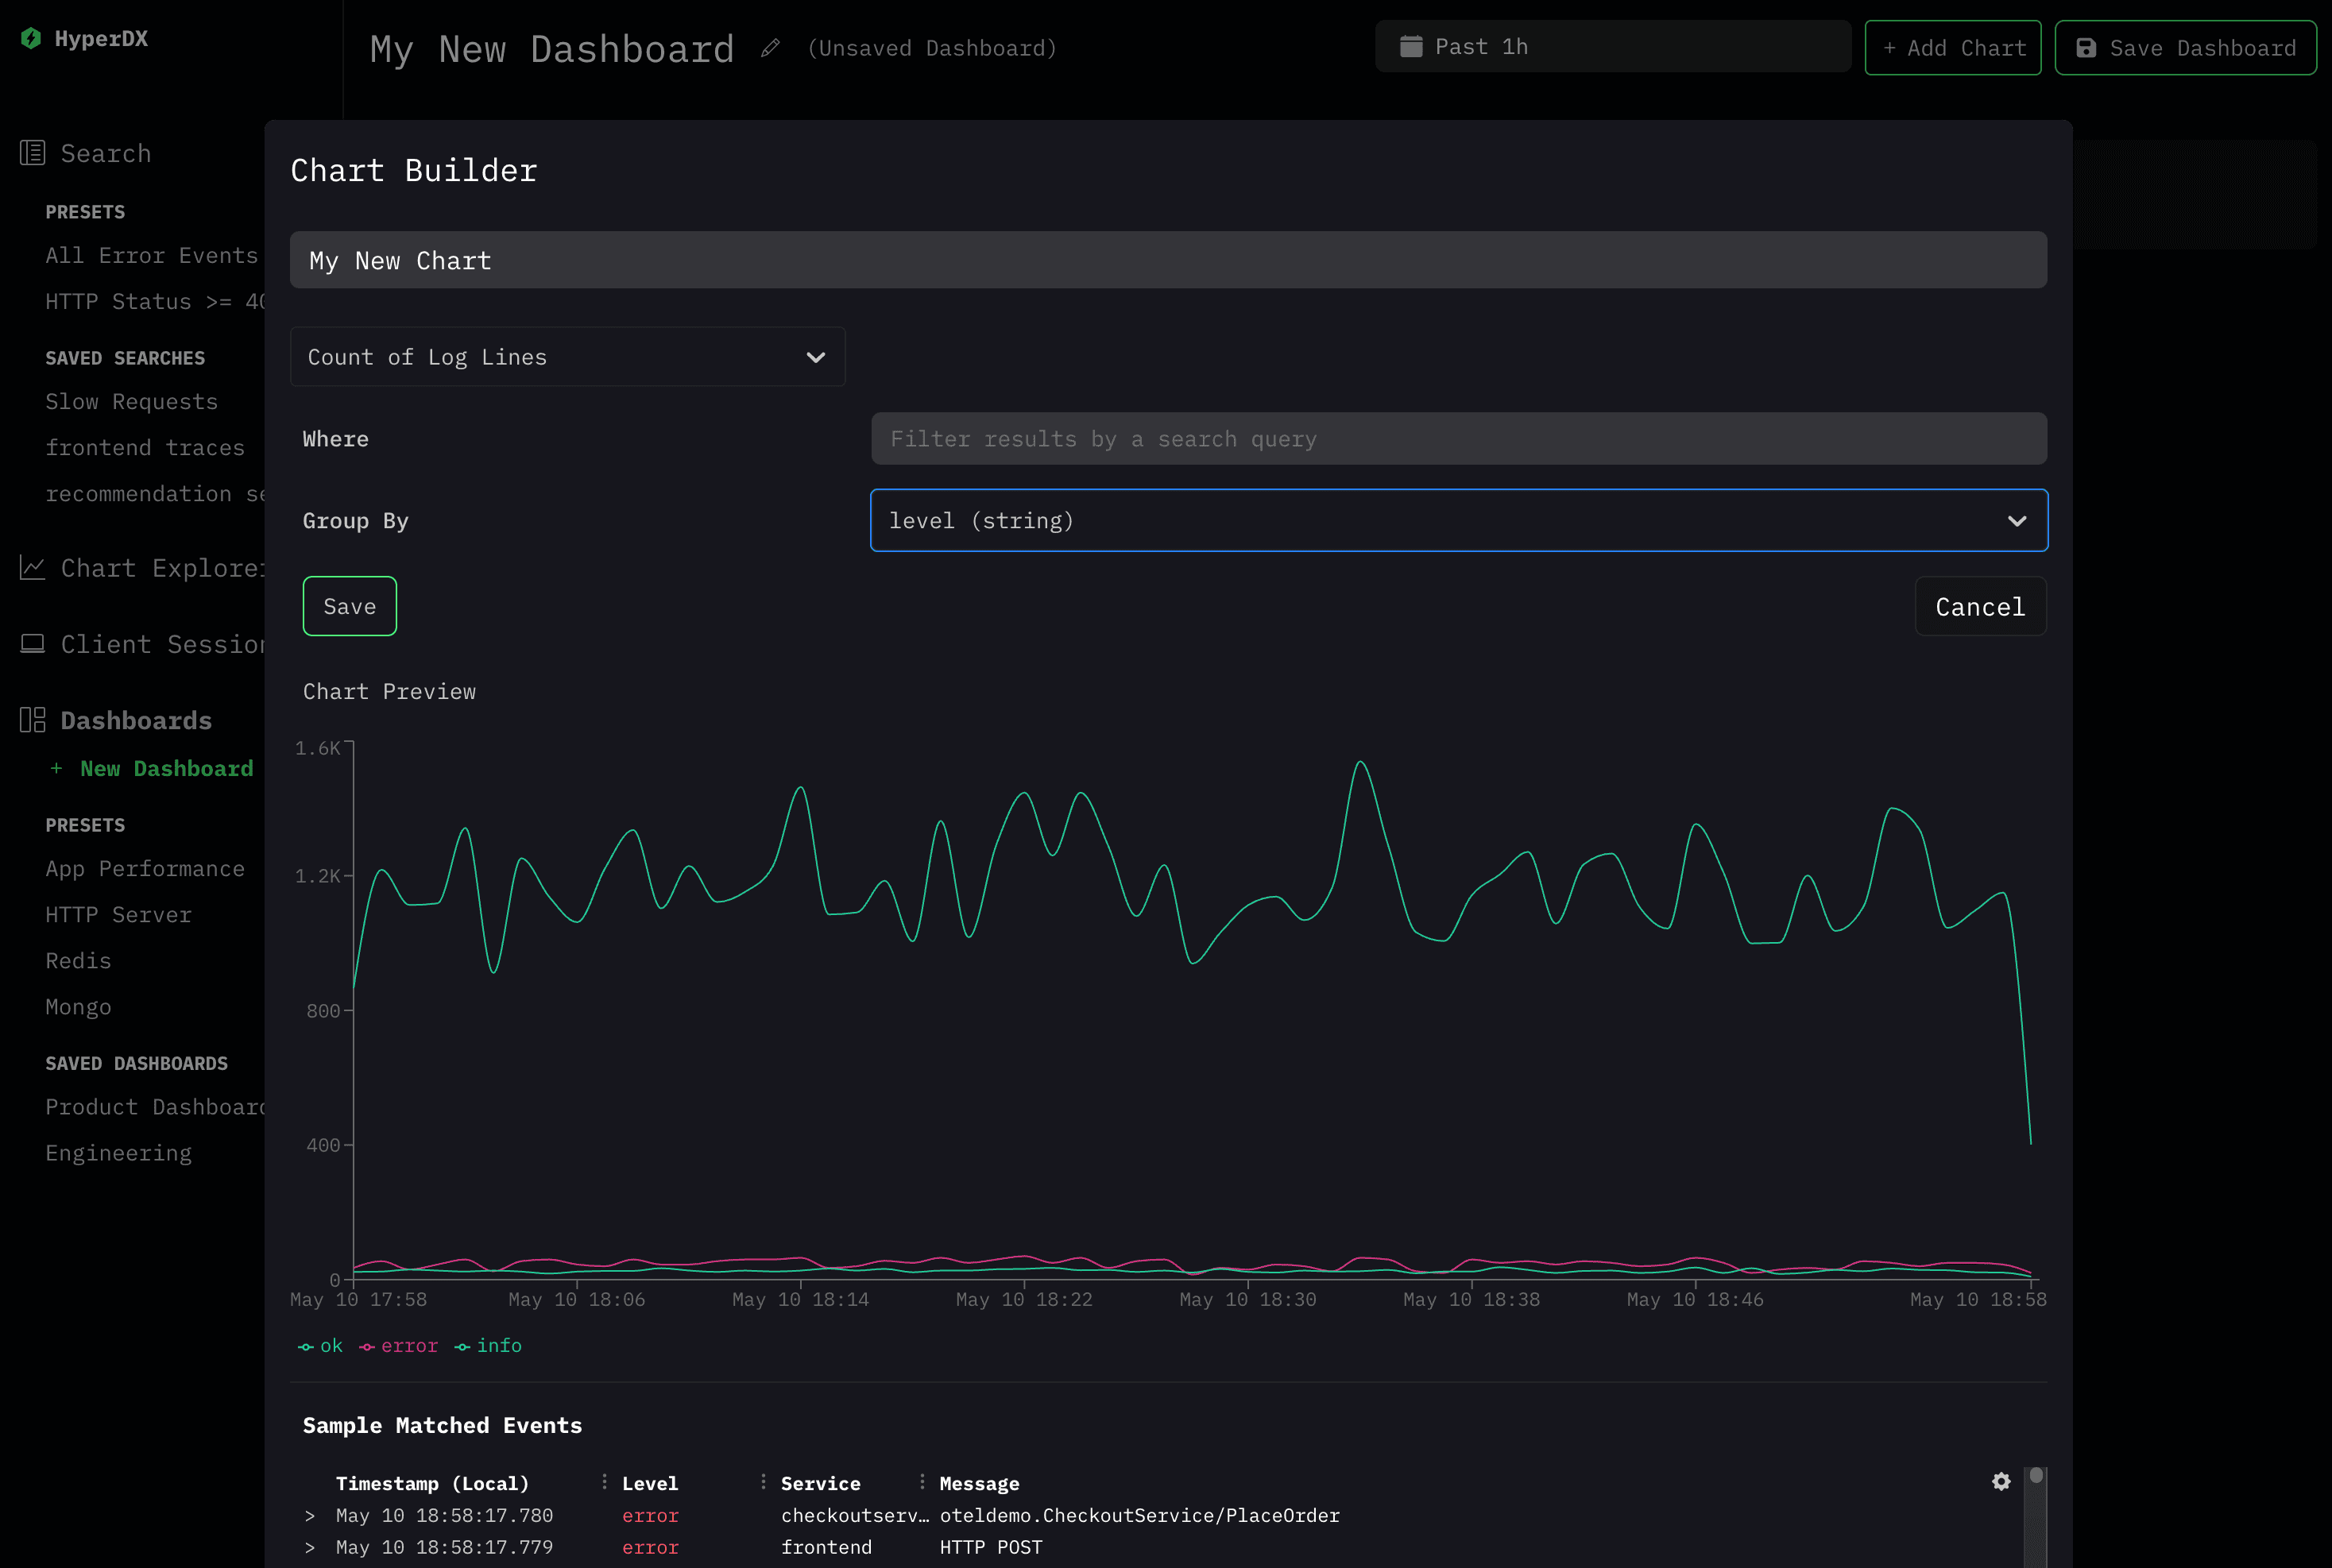The height and width of the screenshot is (1568, 2332).
Task: Click the calendar icon next to Past 1h
Action: point(1410,47)
